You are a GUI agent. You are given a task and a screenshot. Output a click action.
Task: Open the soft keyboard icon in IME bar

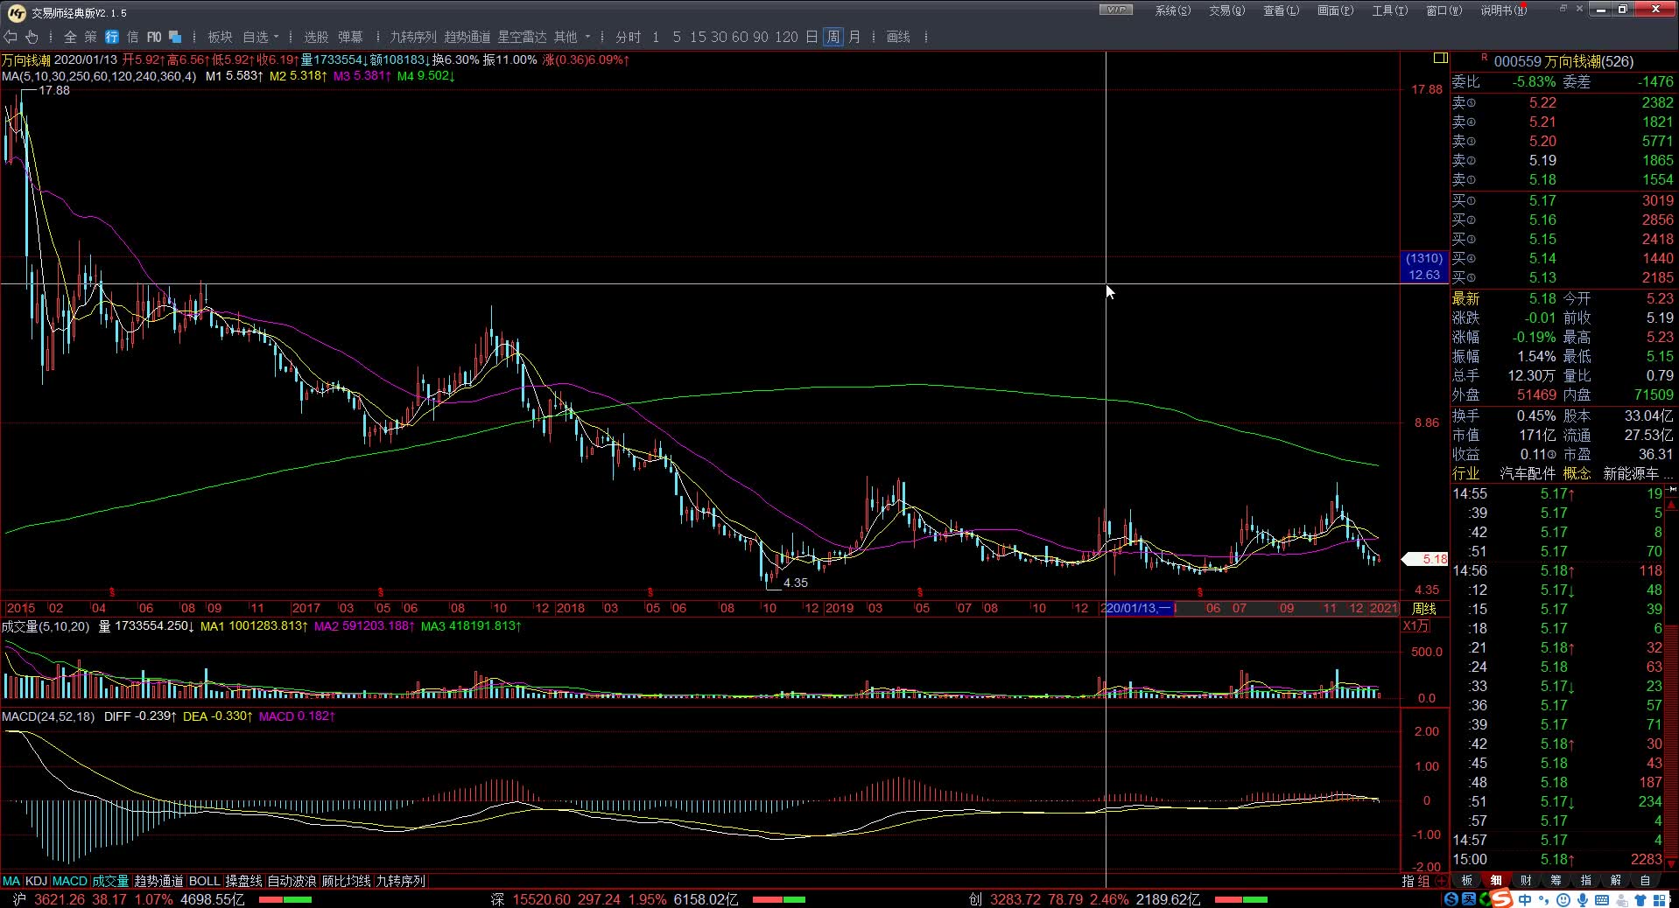coord(1602,899)
